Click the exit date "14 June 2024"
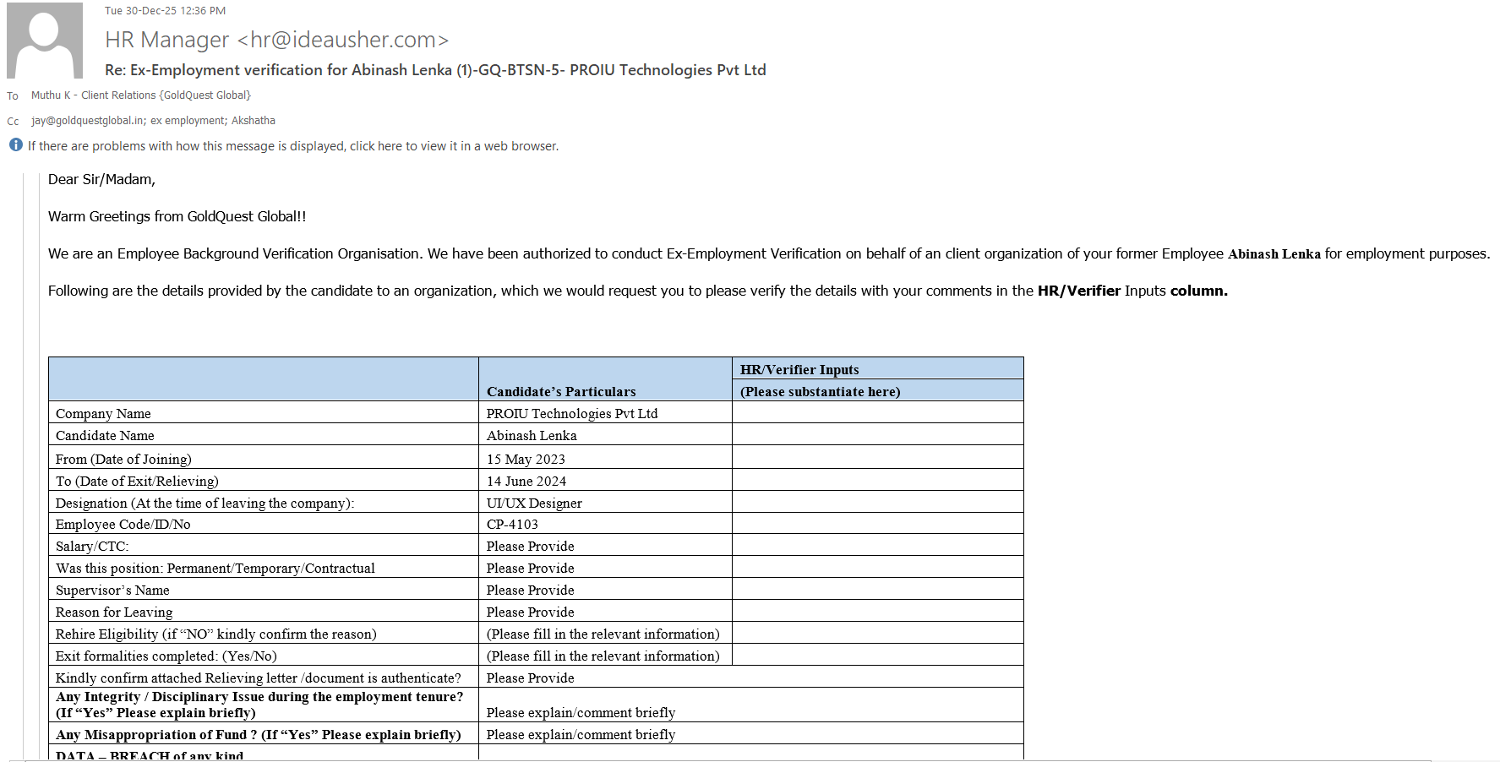The width and height of the screenshot is (1500, 762). click(526, 482)
